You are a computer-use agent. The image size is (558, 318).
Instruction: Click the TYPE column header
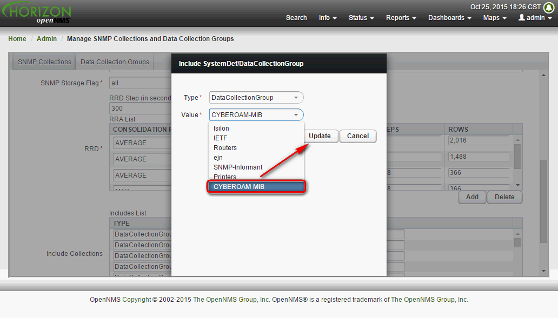141,224
